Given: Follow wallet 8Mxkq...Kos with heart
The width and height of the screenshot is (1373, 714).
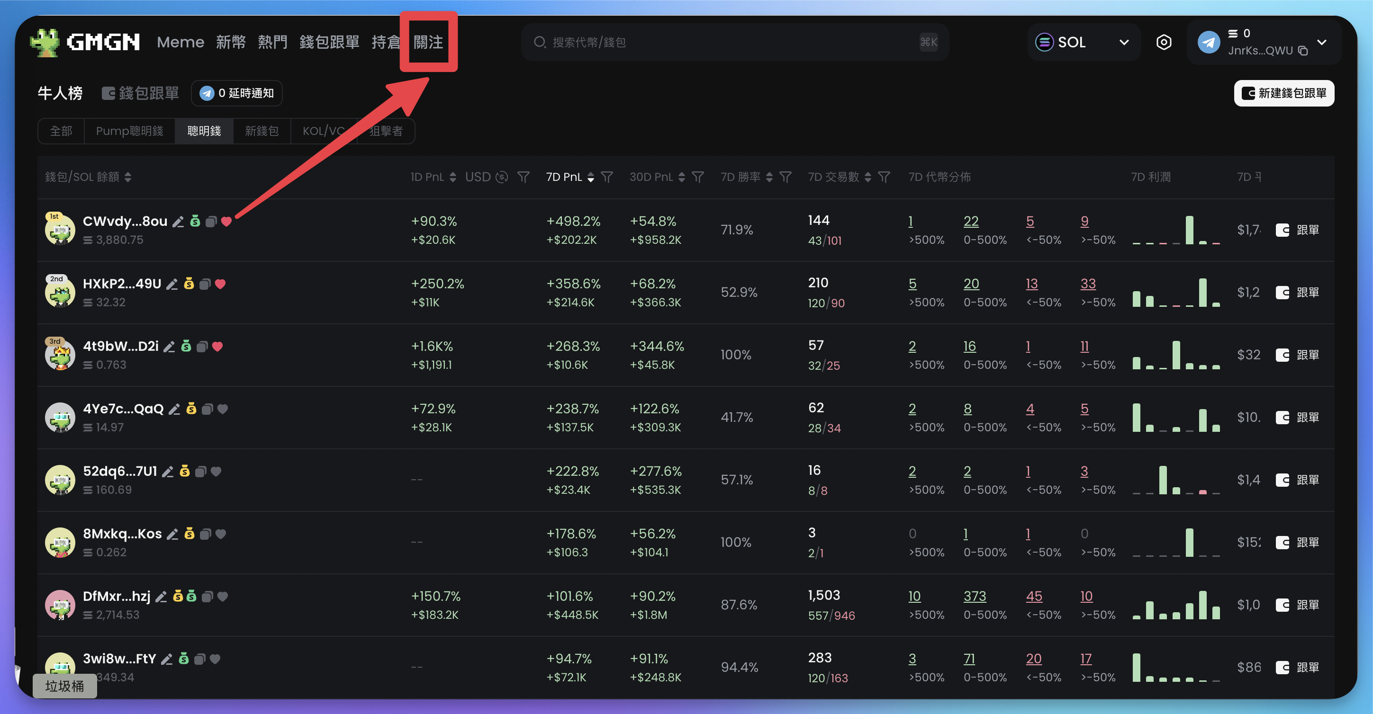Looking at the screenshot, I should pyautogui.click(x=221, y=534).
